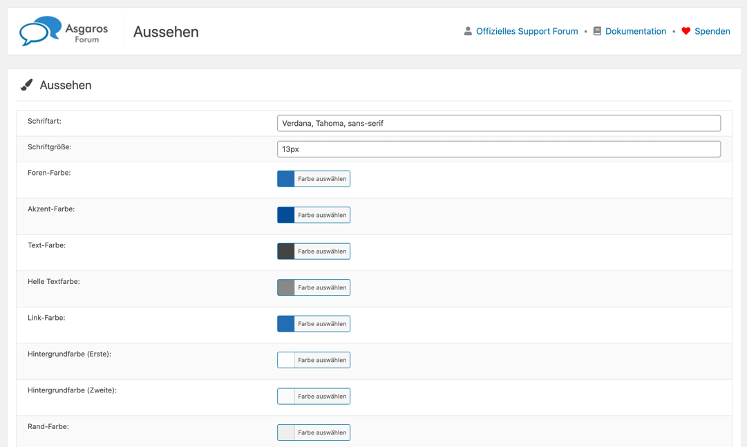747x447 pixels.
Task: Click the Text-Farbe: label
Action: 47,245
